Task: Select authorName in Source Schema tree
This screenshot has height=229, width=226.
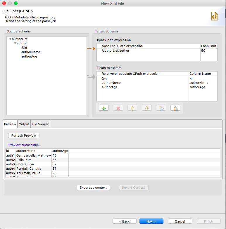Action: pos(31,52)
